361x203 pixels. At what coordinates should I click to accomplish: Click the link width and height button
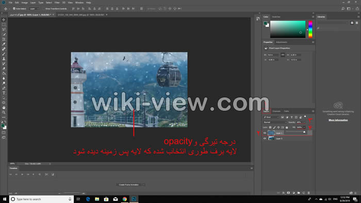pyautogui.click(x=283, y=55)
